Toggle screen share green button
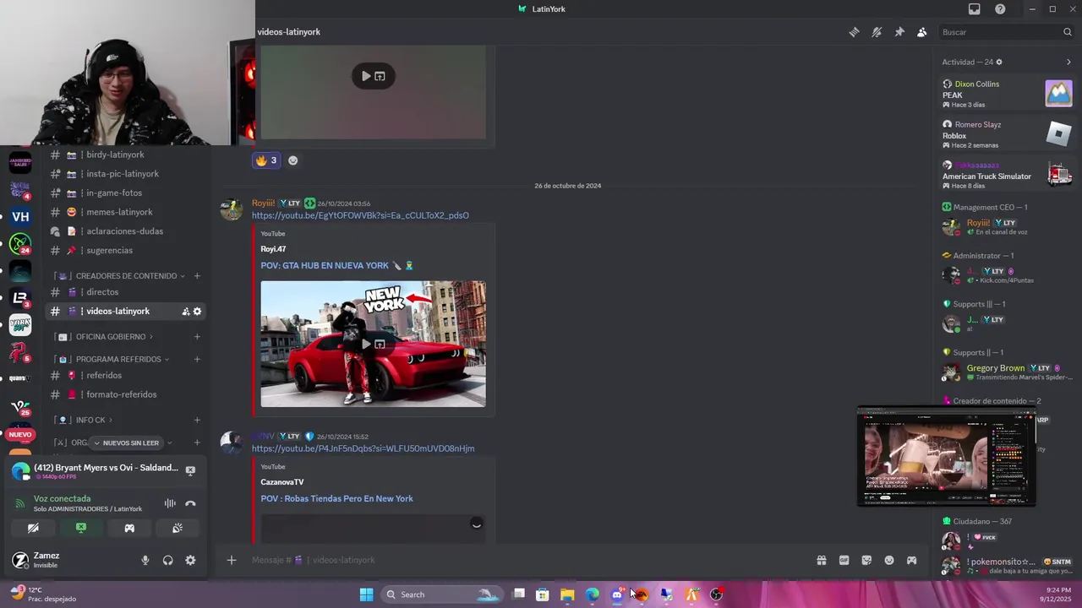The width and height of the screenshot is (1082, 608). point(81,528)
